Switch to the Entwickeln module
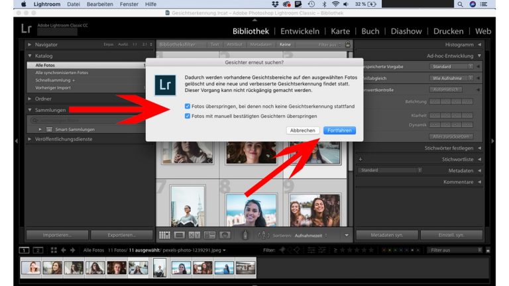The image size is (509, 286). tap(300, 31)
